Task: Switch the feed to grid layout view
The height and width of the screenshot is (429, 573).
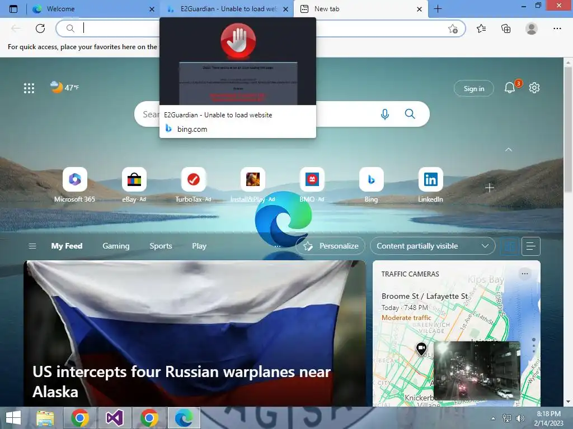Action: pyautogui.click(x=509, y=246)
